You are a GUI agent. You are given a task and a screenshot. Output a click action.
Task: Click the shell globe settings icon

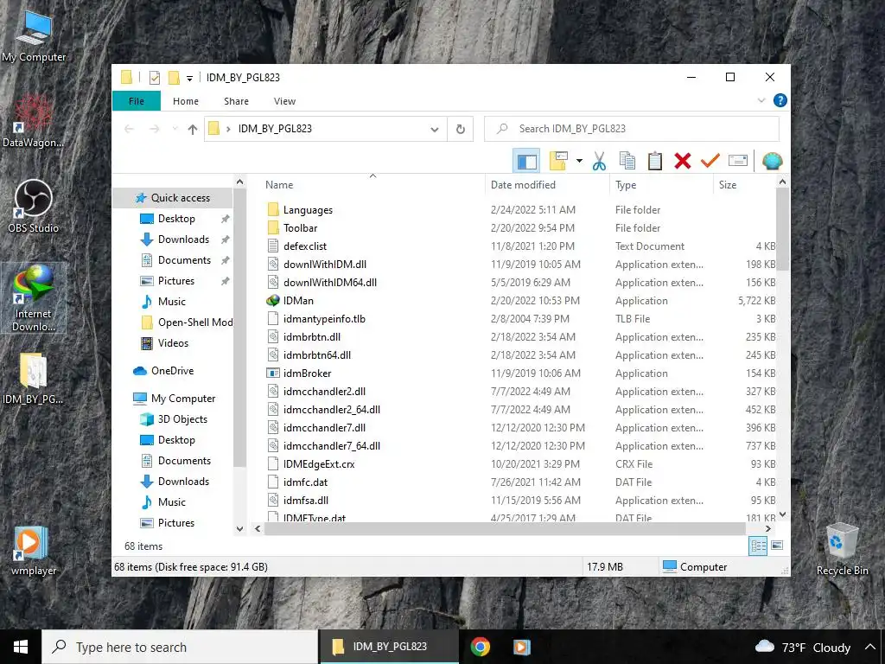pyautogui.click(x=772, y=161)
